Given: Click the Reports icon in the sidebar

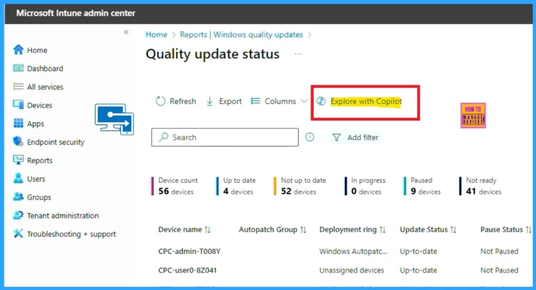Looking at the screenshot, I should pyautogui.click(x=18, y=160).
